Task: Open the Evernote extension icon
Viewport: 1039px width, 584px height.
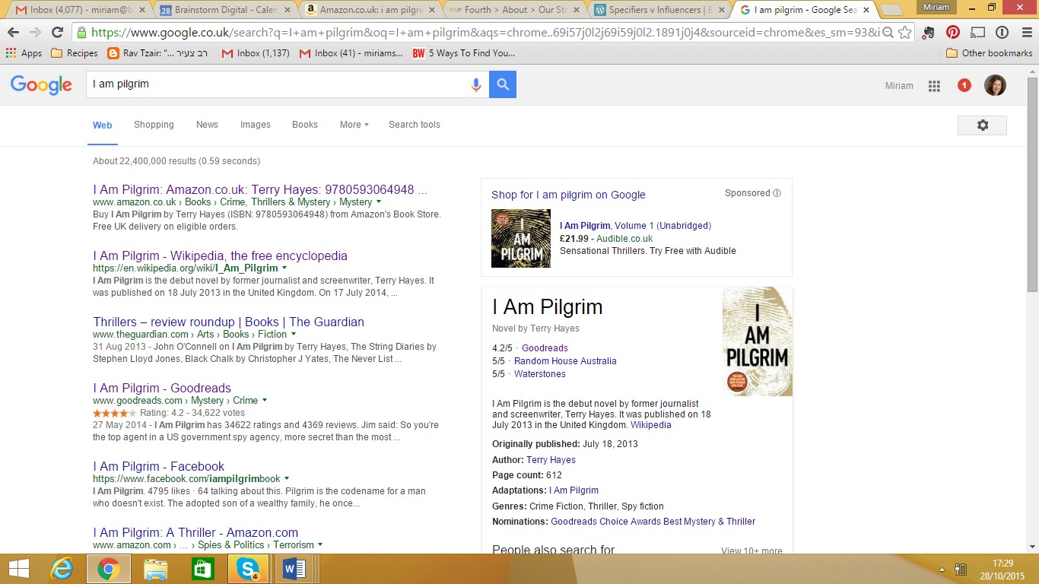Action: 929,33
